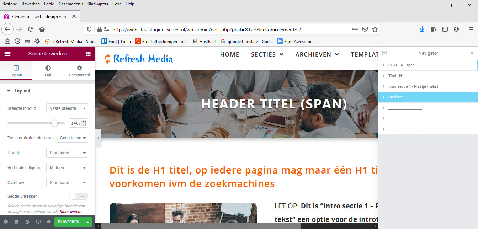The image size is (478, 229).
Task: Switch to the Stijl tab
Action: pos(48,71)
